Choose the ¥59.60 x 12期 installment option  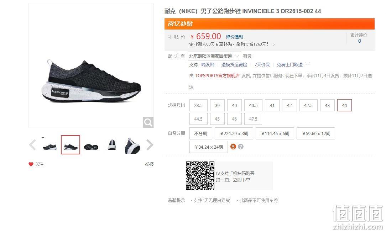pos(316,134)
